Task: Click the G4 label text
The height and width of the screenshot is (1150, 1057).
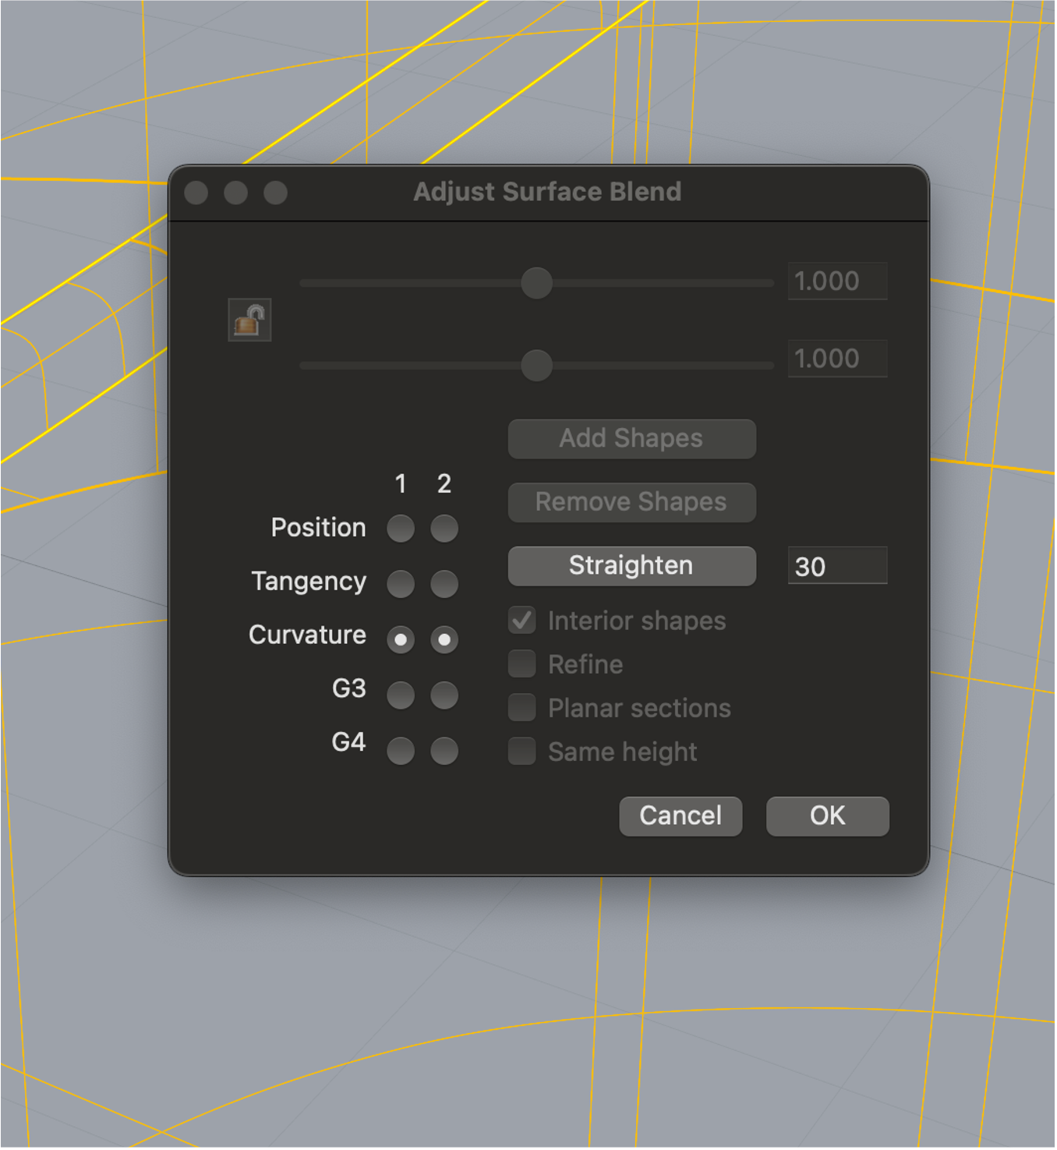Action: 348,742
